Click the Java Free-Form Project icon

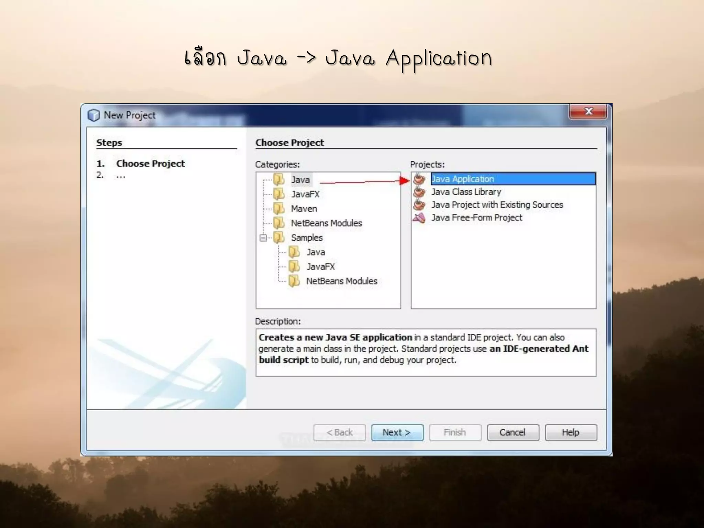tap(419, 218)
